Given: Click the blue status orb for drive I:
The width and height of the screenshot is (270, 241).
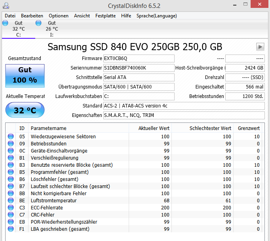Looking at the screenshot, I should tap(38, 23).
